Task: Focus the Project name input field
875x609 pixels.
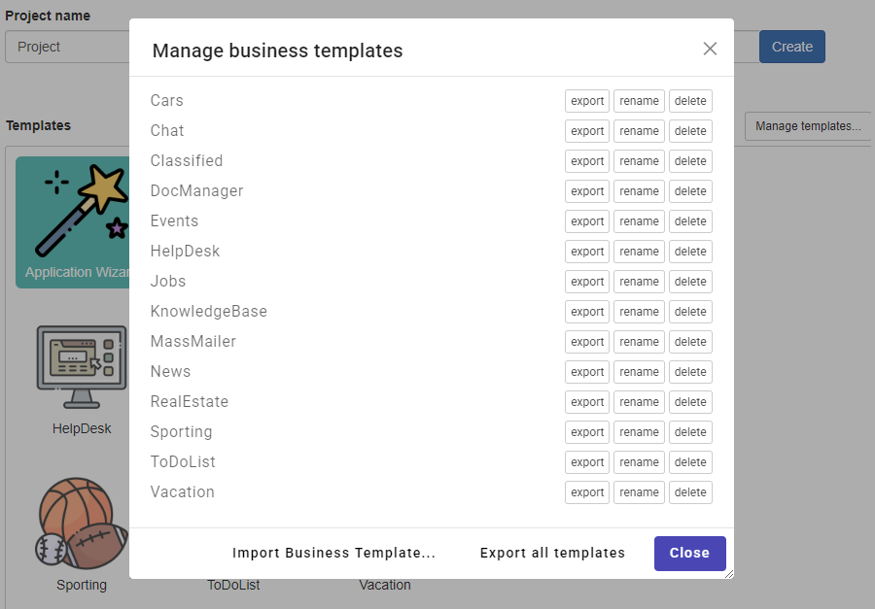Action: [x=67, y=47]
